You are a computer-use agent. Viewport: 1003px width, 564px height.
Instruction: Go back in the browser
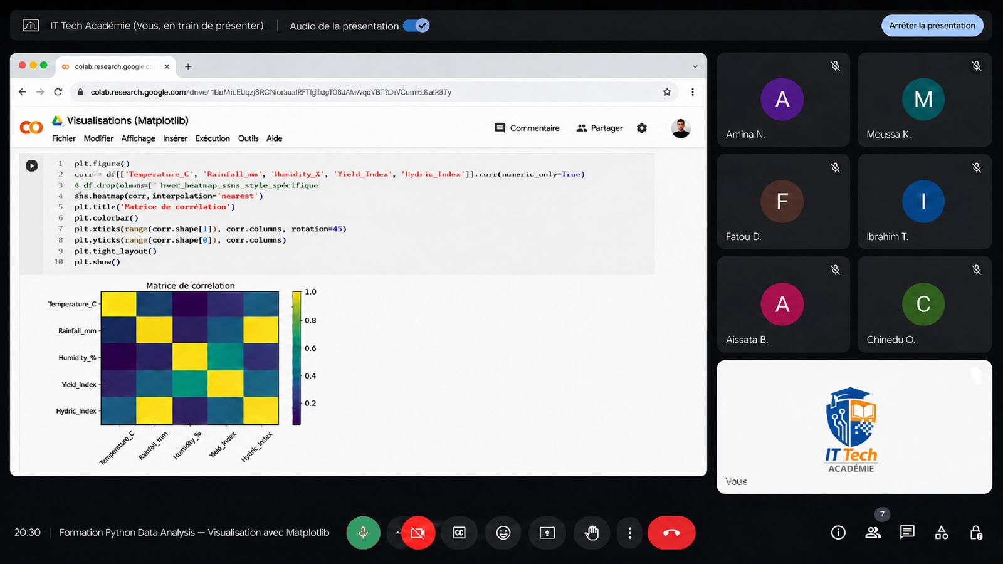(23, 92)
